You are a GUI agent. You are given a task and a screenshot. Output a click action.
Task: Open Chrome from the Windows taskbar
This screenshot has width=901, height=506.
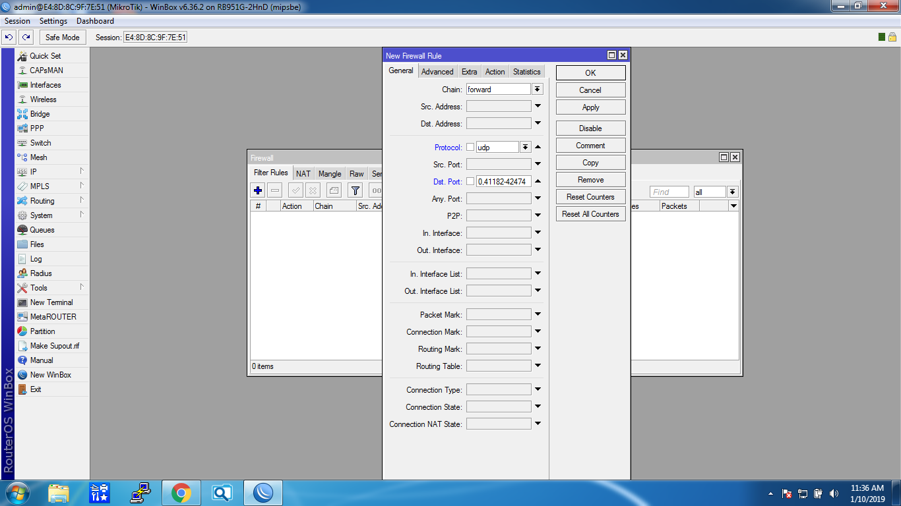[181, 493]
